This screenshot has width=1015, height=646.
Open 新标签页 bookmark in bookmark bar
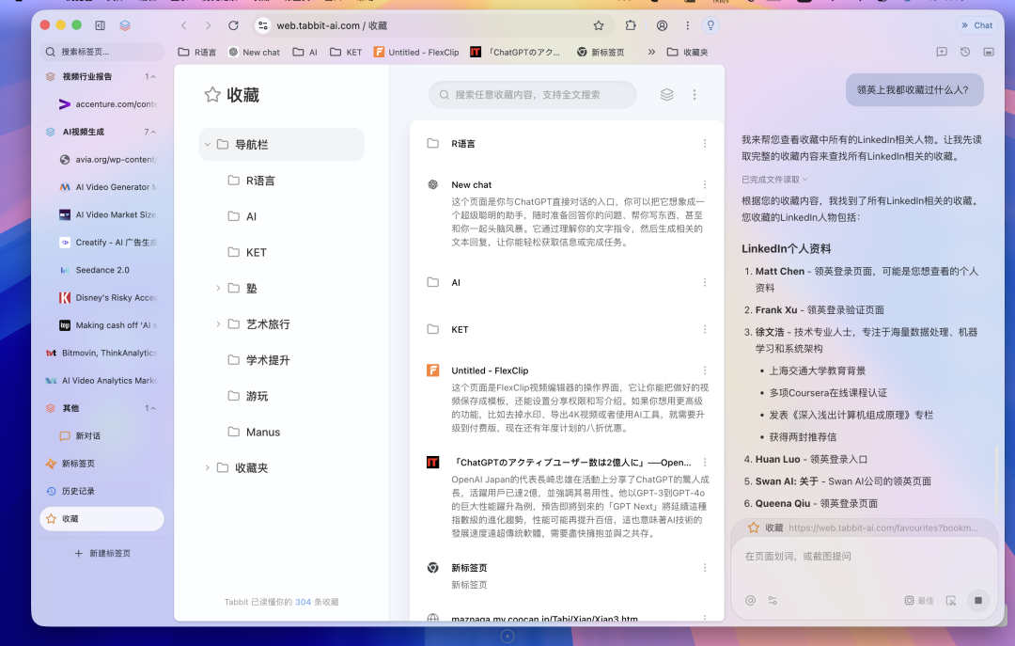pyautogui.click(x=600, y=52)
